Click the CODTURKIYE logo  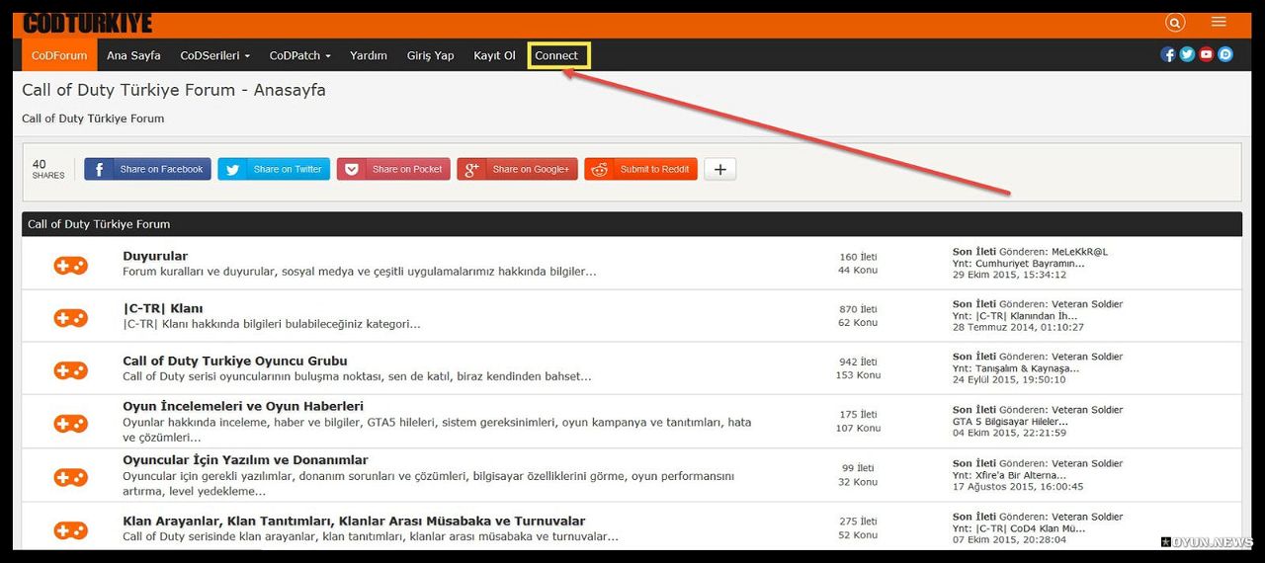tap(88, 23)
